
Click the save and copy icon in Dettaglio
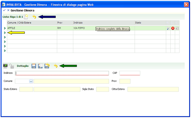(40, 66)
